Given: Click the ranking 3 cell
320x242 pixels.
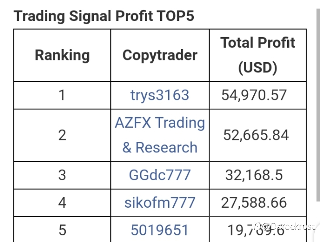Looking at the screenshot, I should (62, 175).
